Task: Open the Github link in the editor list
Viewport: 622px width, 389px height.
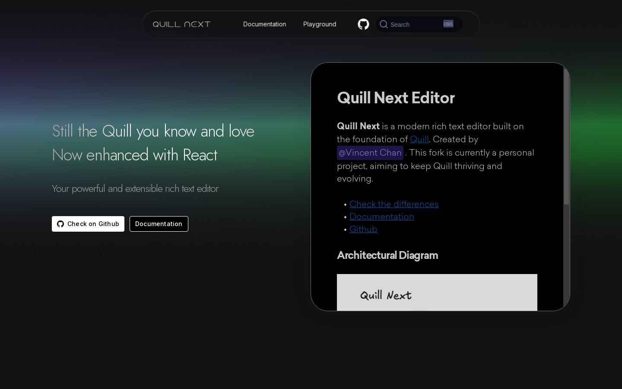Action: point(363,229)
